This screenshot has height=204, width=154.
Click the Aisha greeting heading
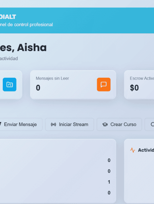click(x=23, y=47)
